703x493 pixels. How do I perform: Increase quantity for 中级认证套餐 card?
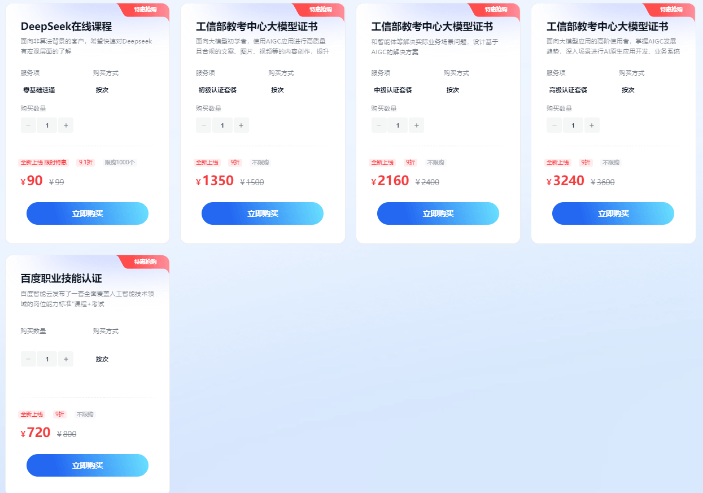(417, 125)
